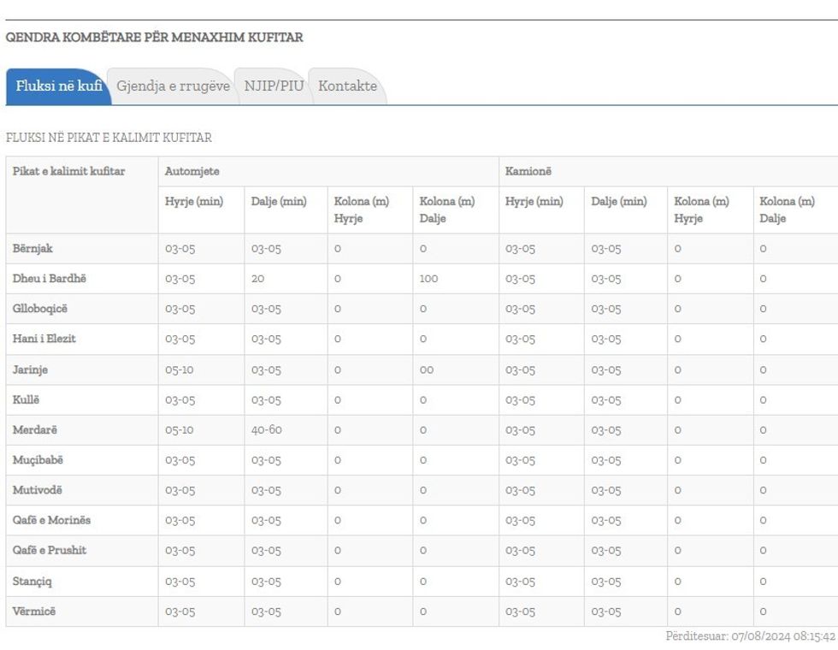The width and height of the screenshot is (838, 650).
Task: Click the Qafë e Morinës row name
Action: coord(51,520)
